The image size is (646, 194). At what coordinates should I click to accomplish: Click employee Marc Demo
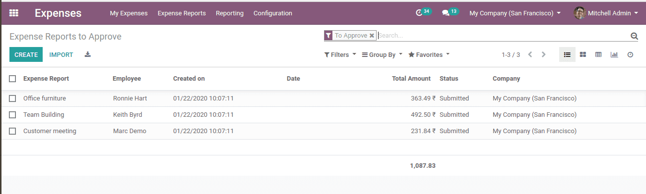pyautogui.click(x=129, y=131)
